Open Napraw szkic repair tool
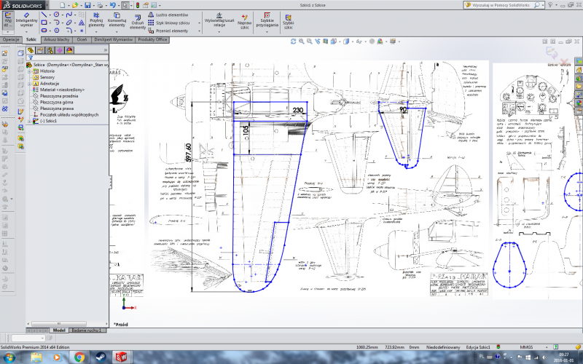583x364 pixels. [x=244, y=20]
